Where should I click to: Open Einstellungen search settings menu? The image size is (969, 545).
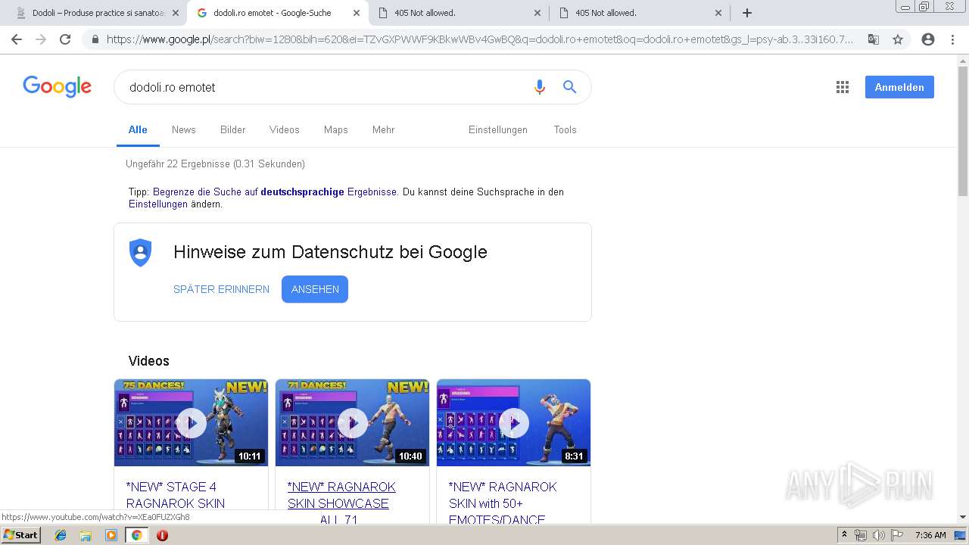point(498,129)
